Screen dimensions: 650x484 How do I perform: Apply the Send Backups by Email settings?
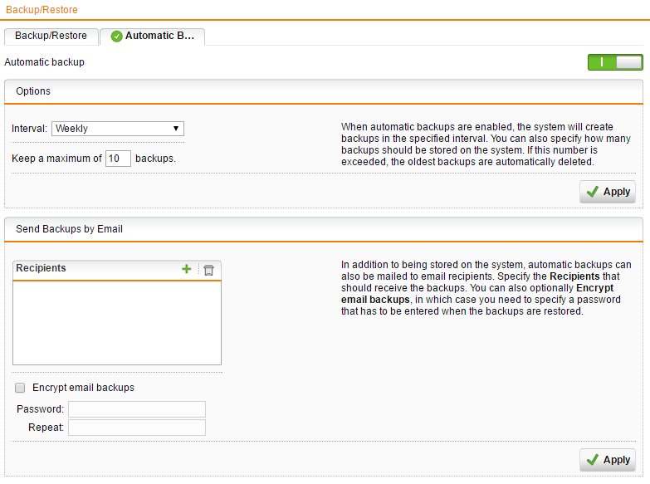pyautogui.click(x=608, y=460)
